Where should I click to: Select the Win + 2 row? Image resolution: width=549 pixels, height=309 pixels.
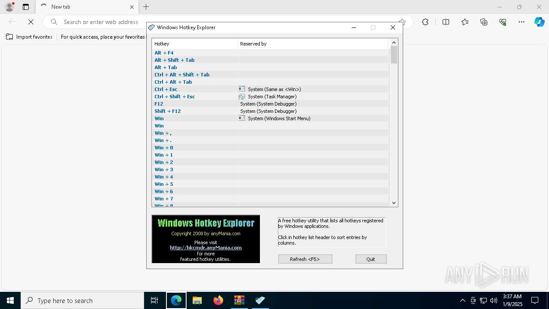[271, 162]
